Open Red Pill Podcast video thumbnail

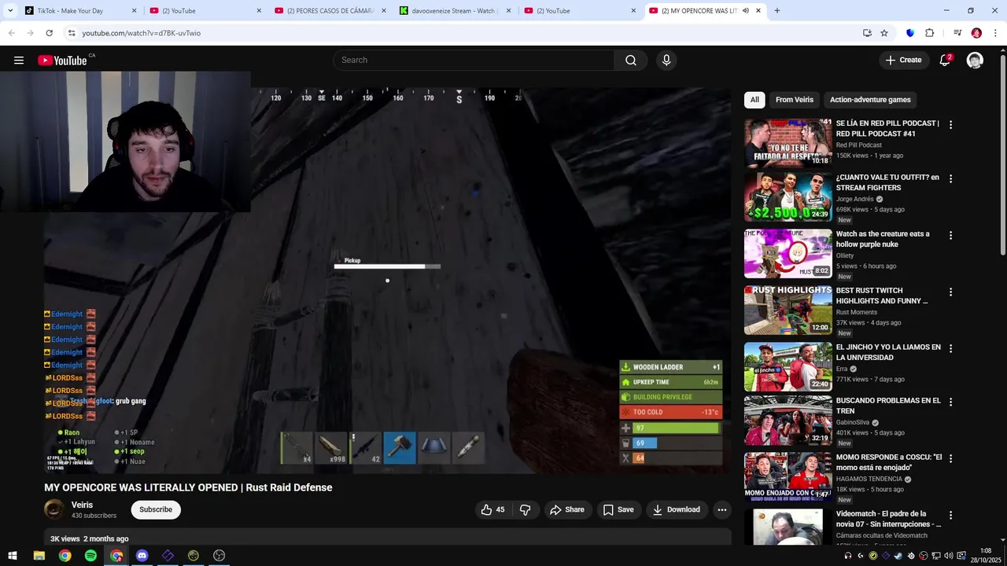[788, 143]
